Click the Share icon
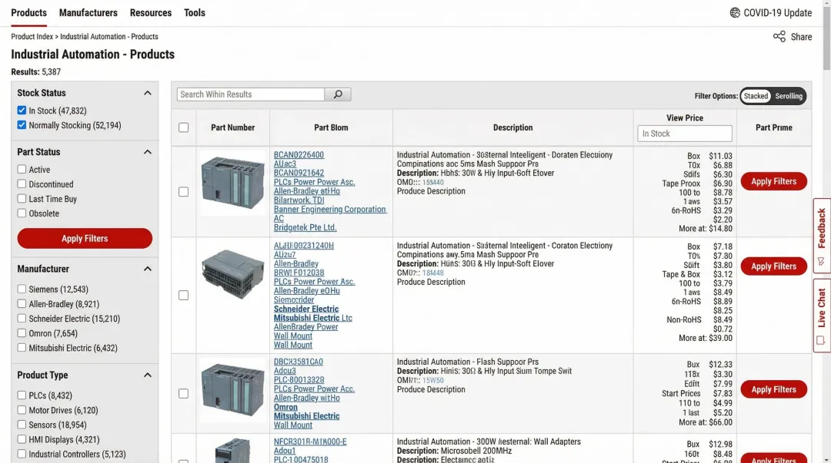 point(779,37)
